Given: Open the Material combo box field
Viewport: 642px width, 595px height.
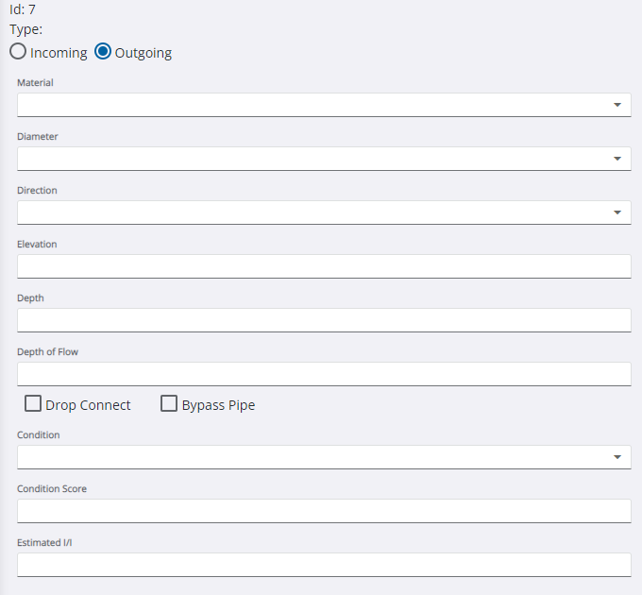Looking at the screenshot, I should tap(312, 105).
